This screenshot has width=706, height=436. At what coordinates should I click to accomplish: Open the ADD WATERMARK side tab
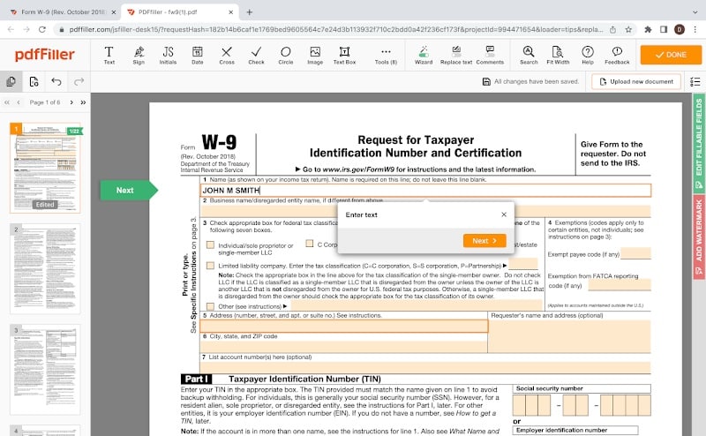pos(699,237)
